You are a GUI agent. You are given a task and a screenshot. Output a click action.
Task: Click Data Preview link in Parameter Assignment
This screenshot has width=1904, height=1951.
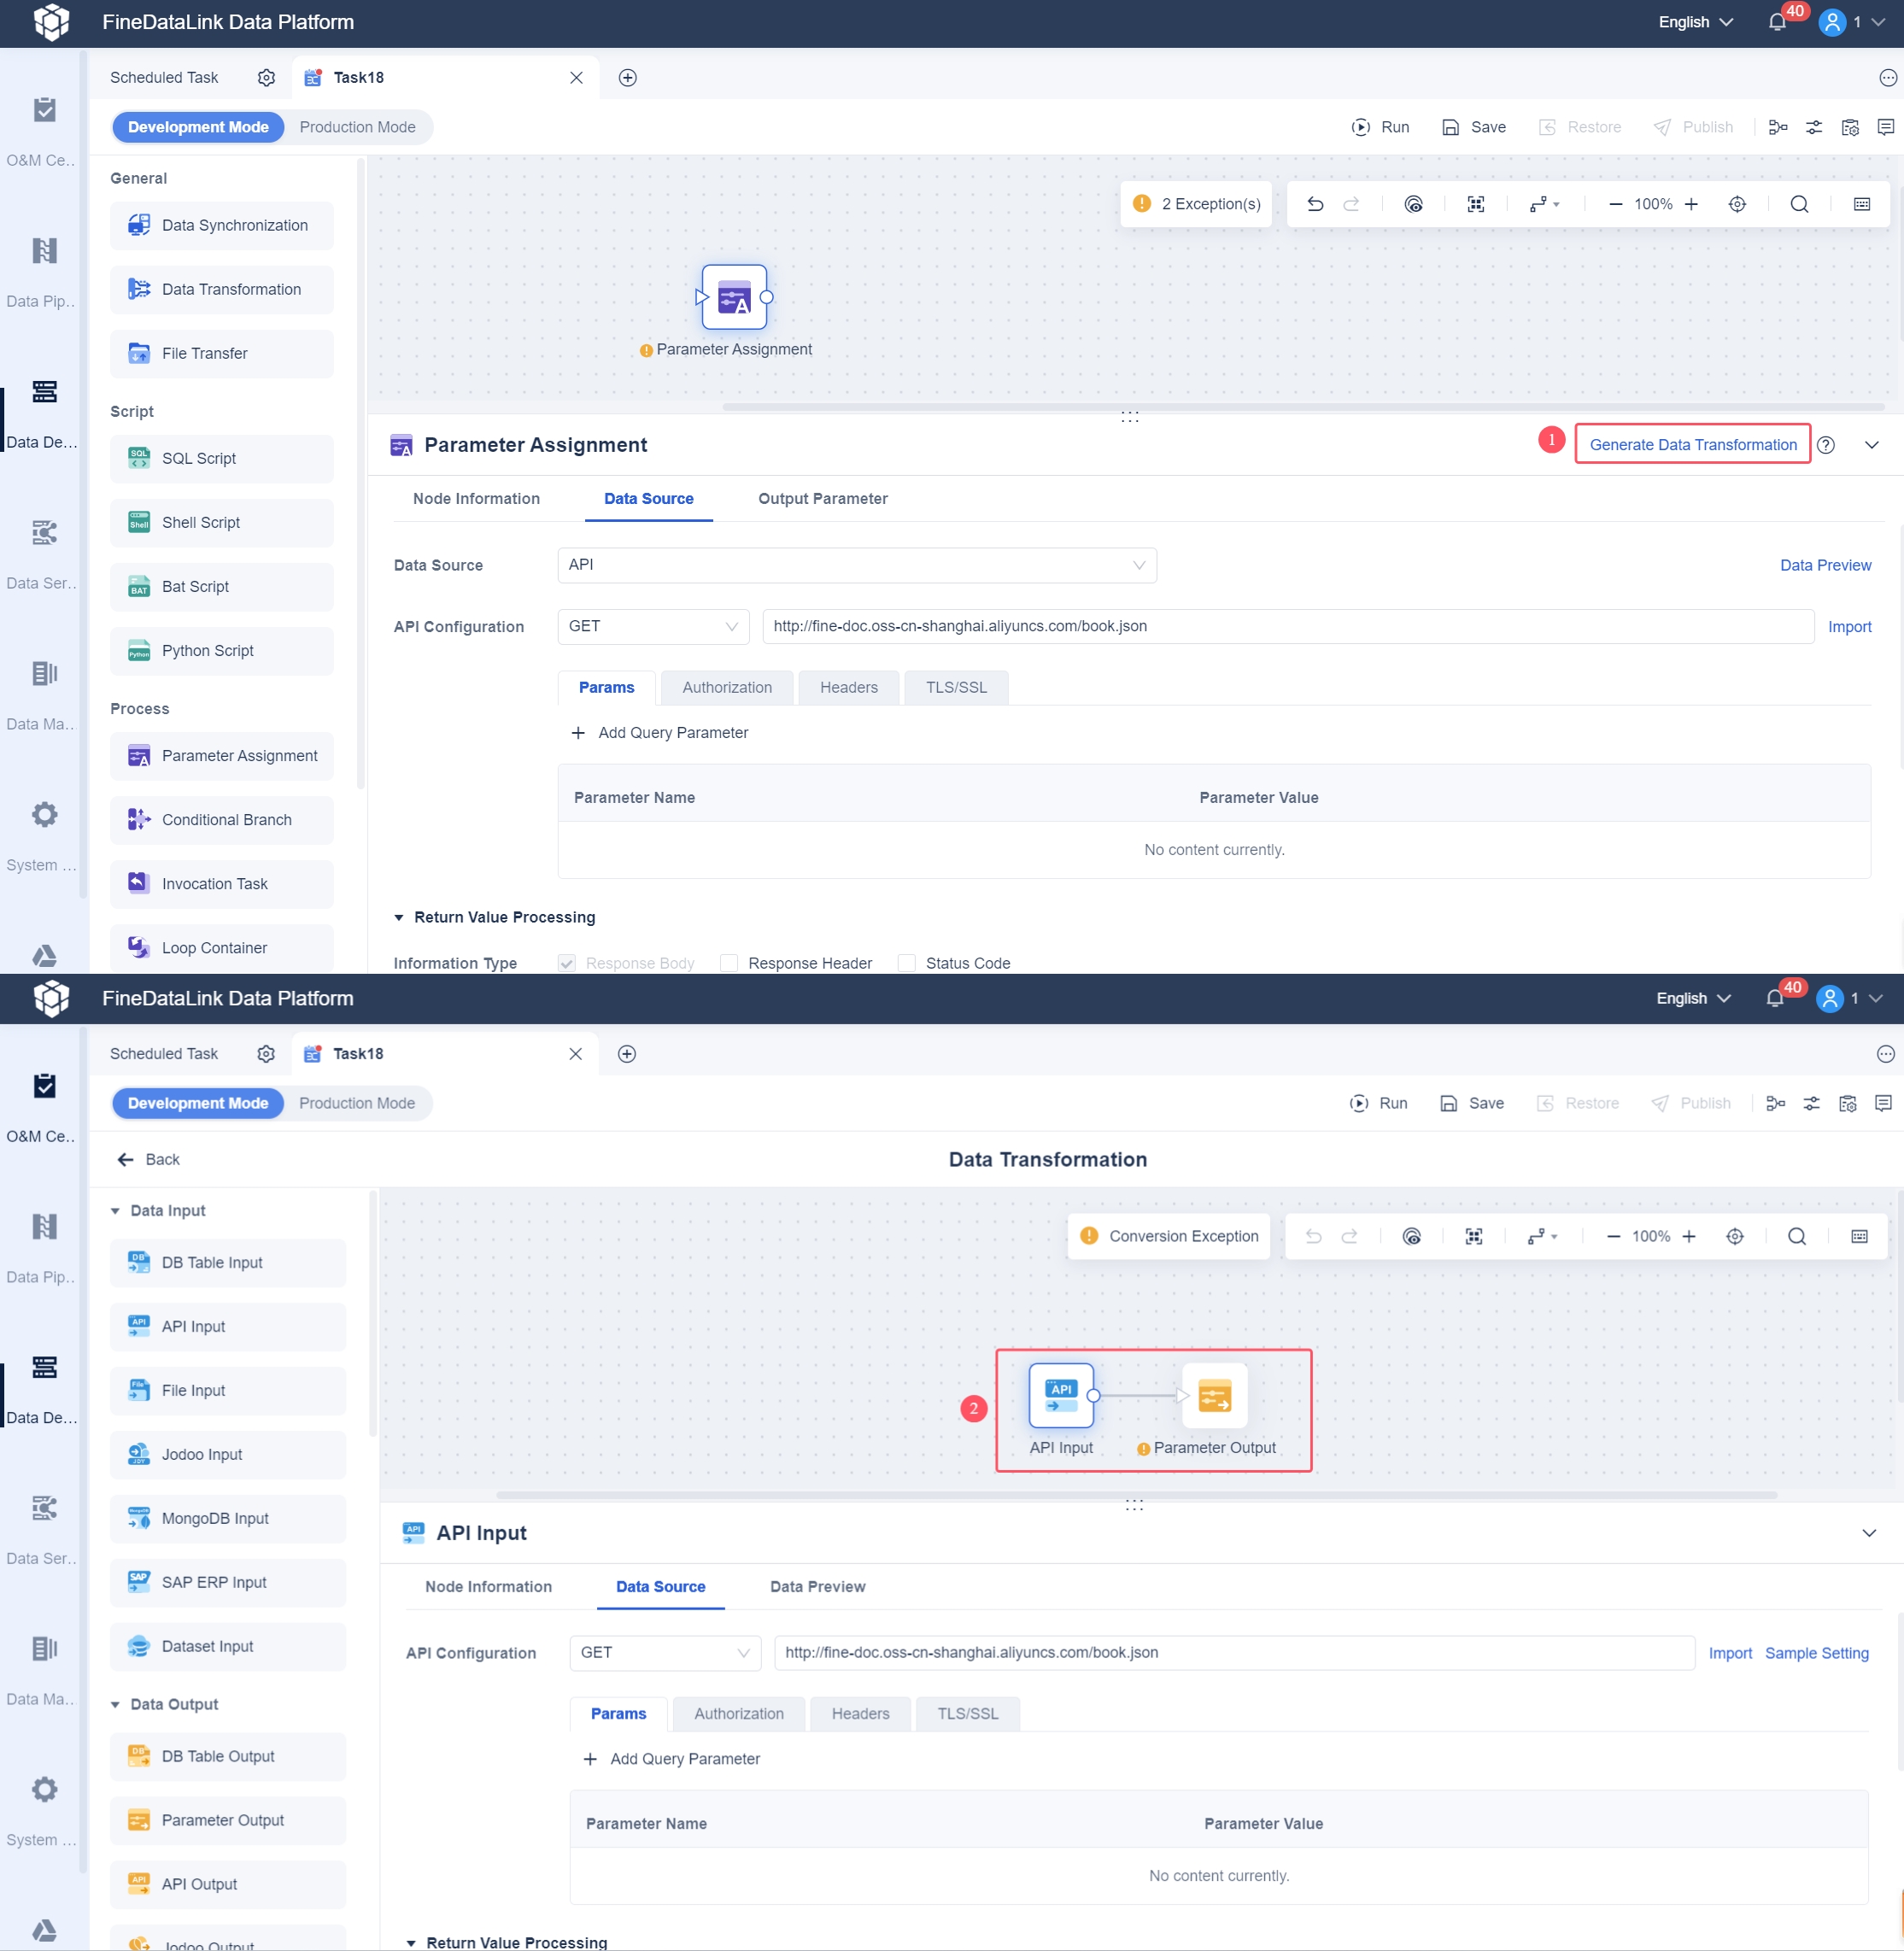(x=1825, y=565)
